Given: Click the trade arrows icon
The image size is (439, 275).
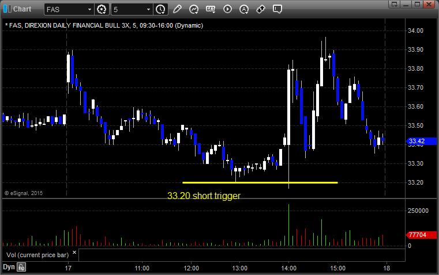Looking at the screenshot, I should tap(261, 9).
